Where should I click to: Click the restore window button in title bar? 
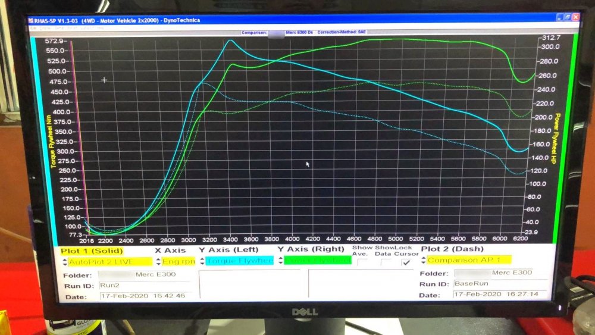pos(568,17)
